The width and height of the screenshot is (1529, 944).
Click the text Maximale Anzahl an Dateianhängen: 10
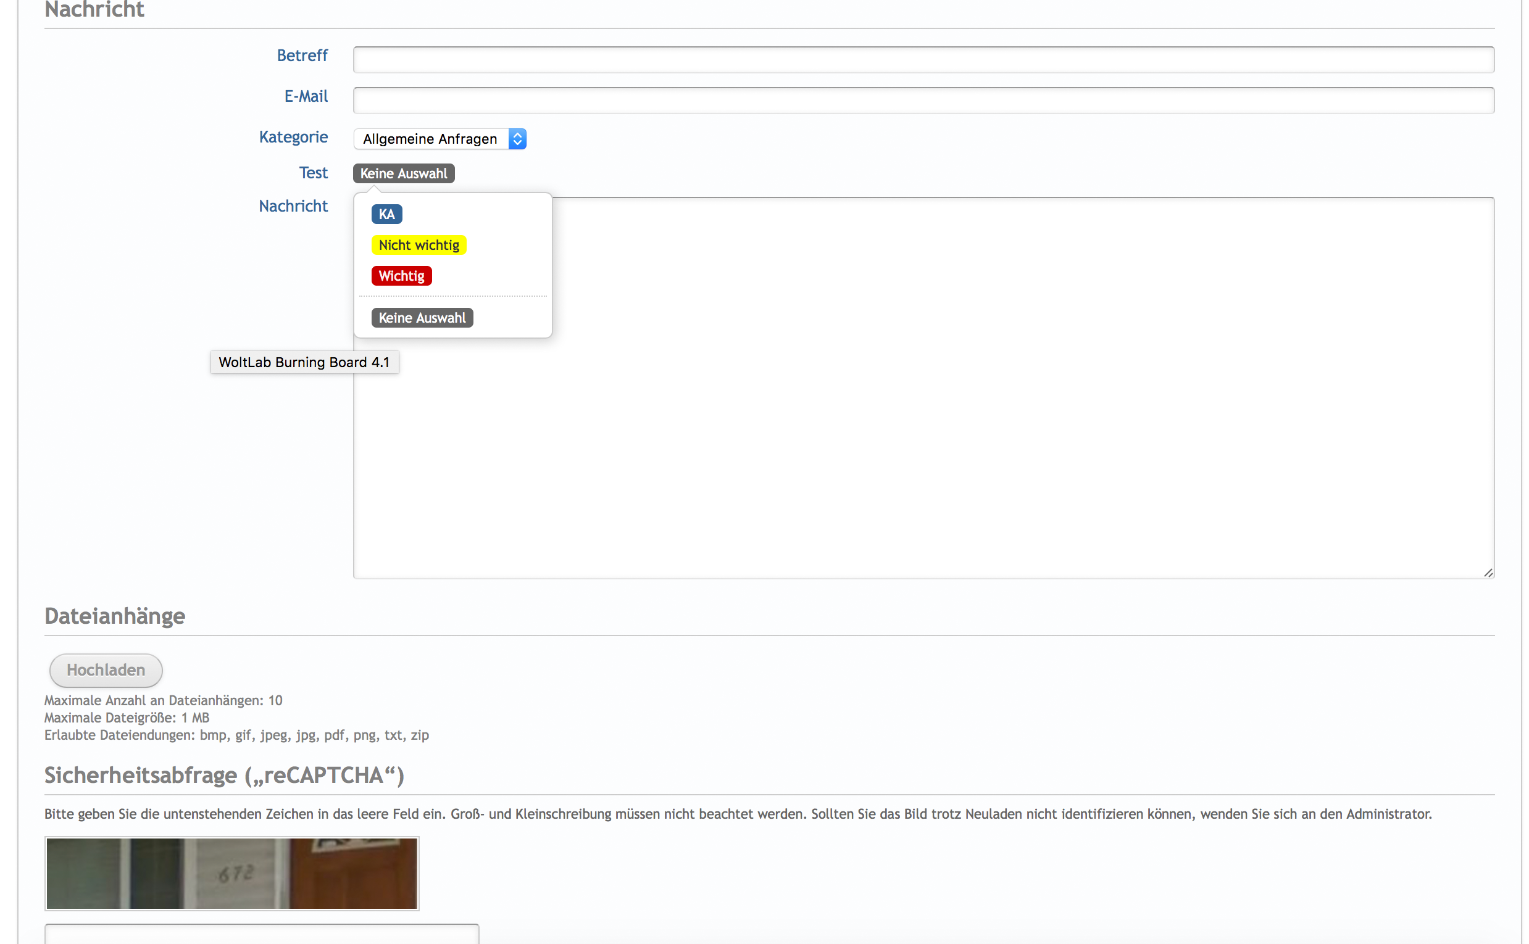pos(163,700)
